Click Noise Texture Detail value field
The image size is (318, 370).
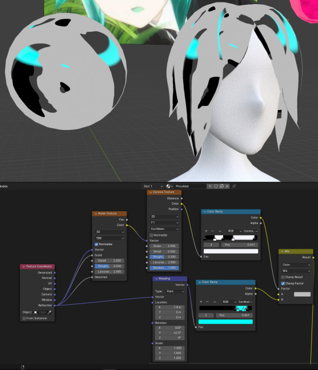coord(110,261)
